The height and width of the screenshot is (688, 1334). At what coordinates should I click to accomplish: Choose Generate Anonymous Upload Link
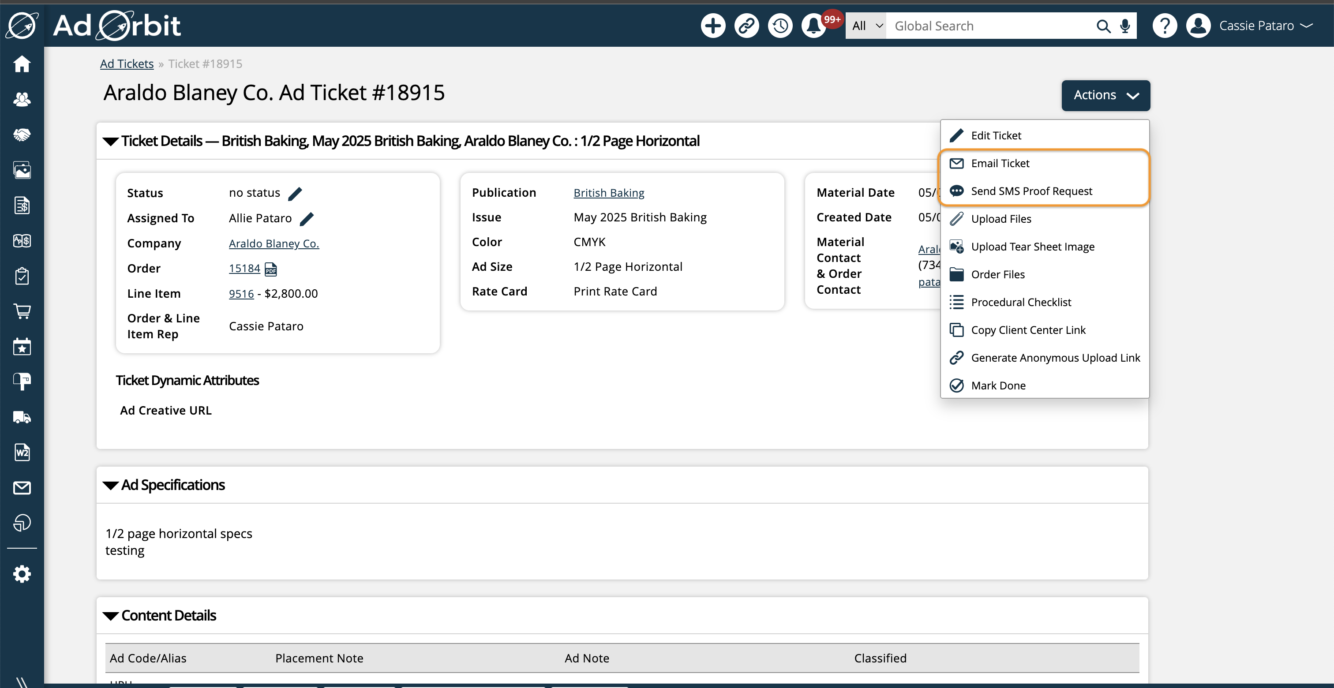(1045, 358)
